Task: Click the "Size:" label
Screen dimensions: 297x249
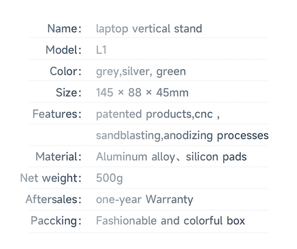Action: coord(68,93)
